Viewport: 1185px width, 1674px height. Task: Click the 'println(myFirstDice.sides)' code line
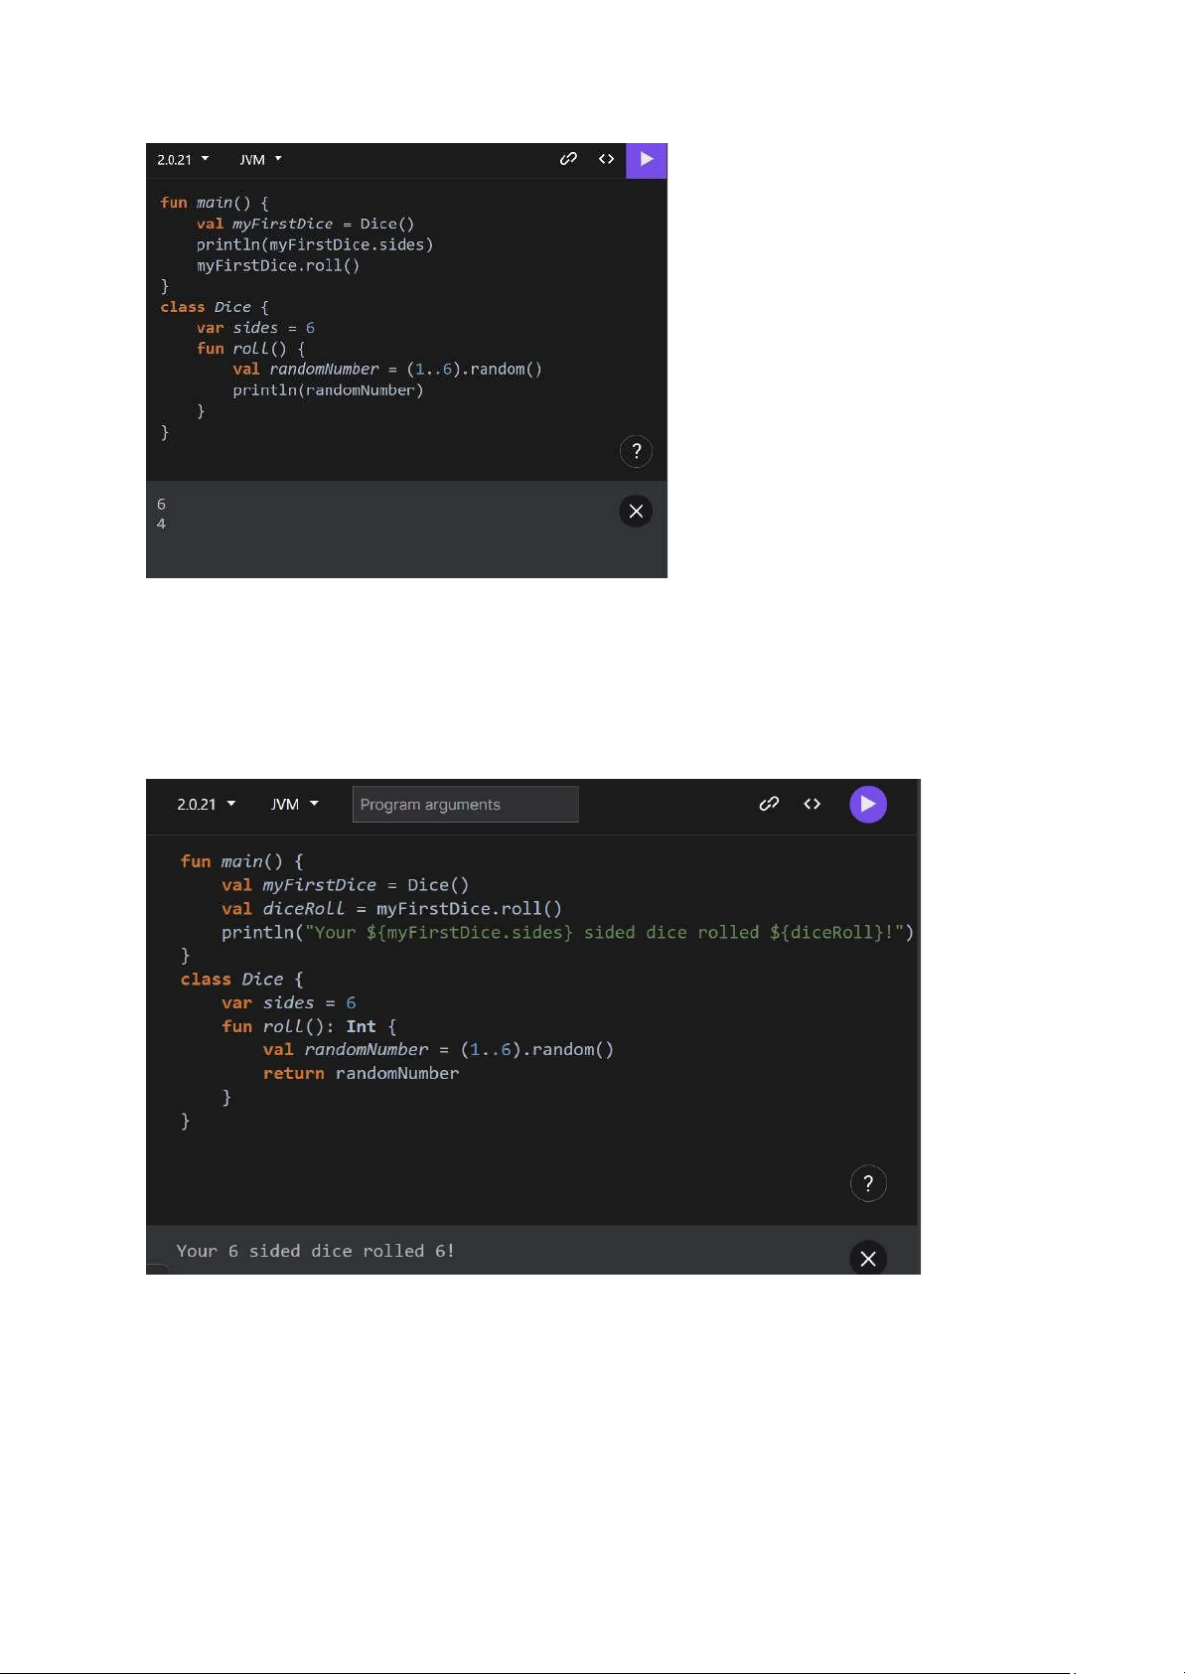tap(314, 244)
